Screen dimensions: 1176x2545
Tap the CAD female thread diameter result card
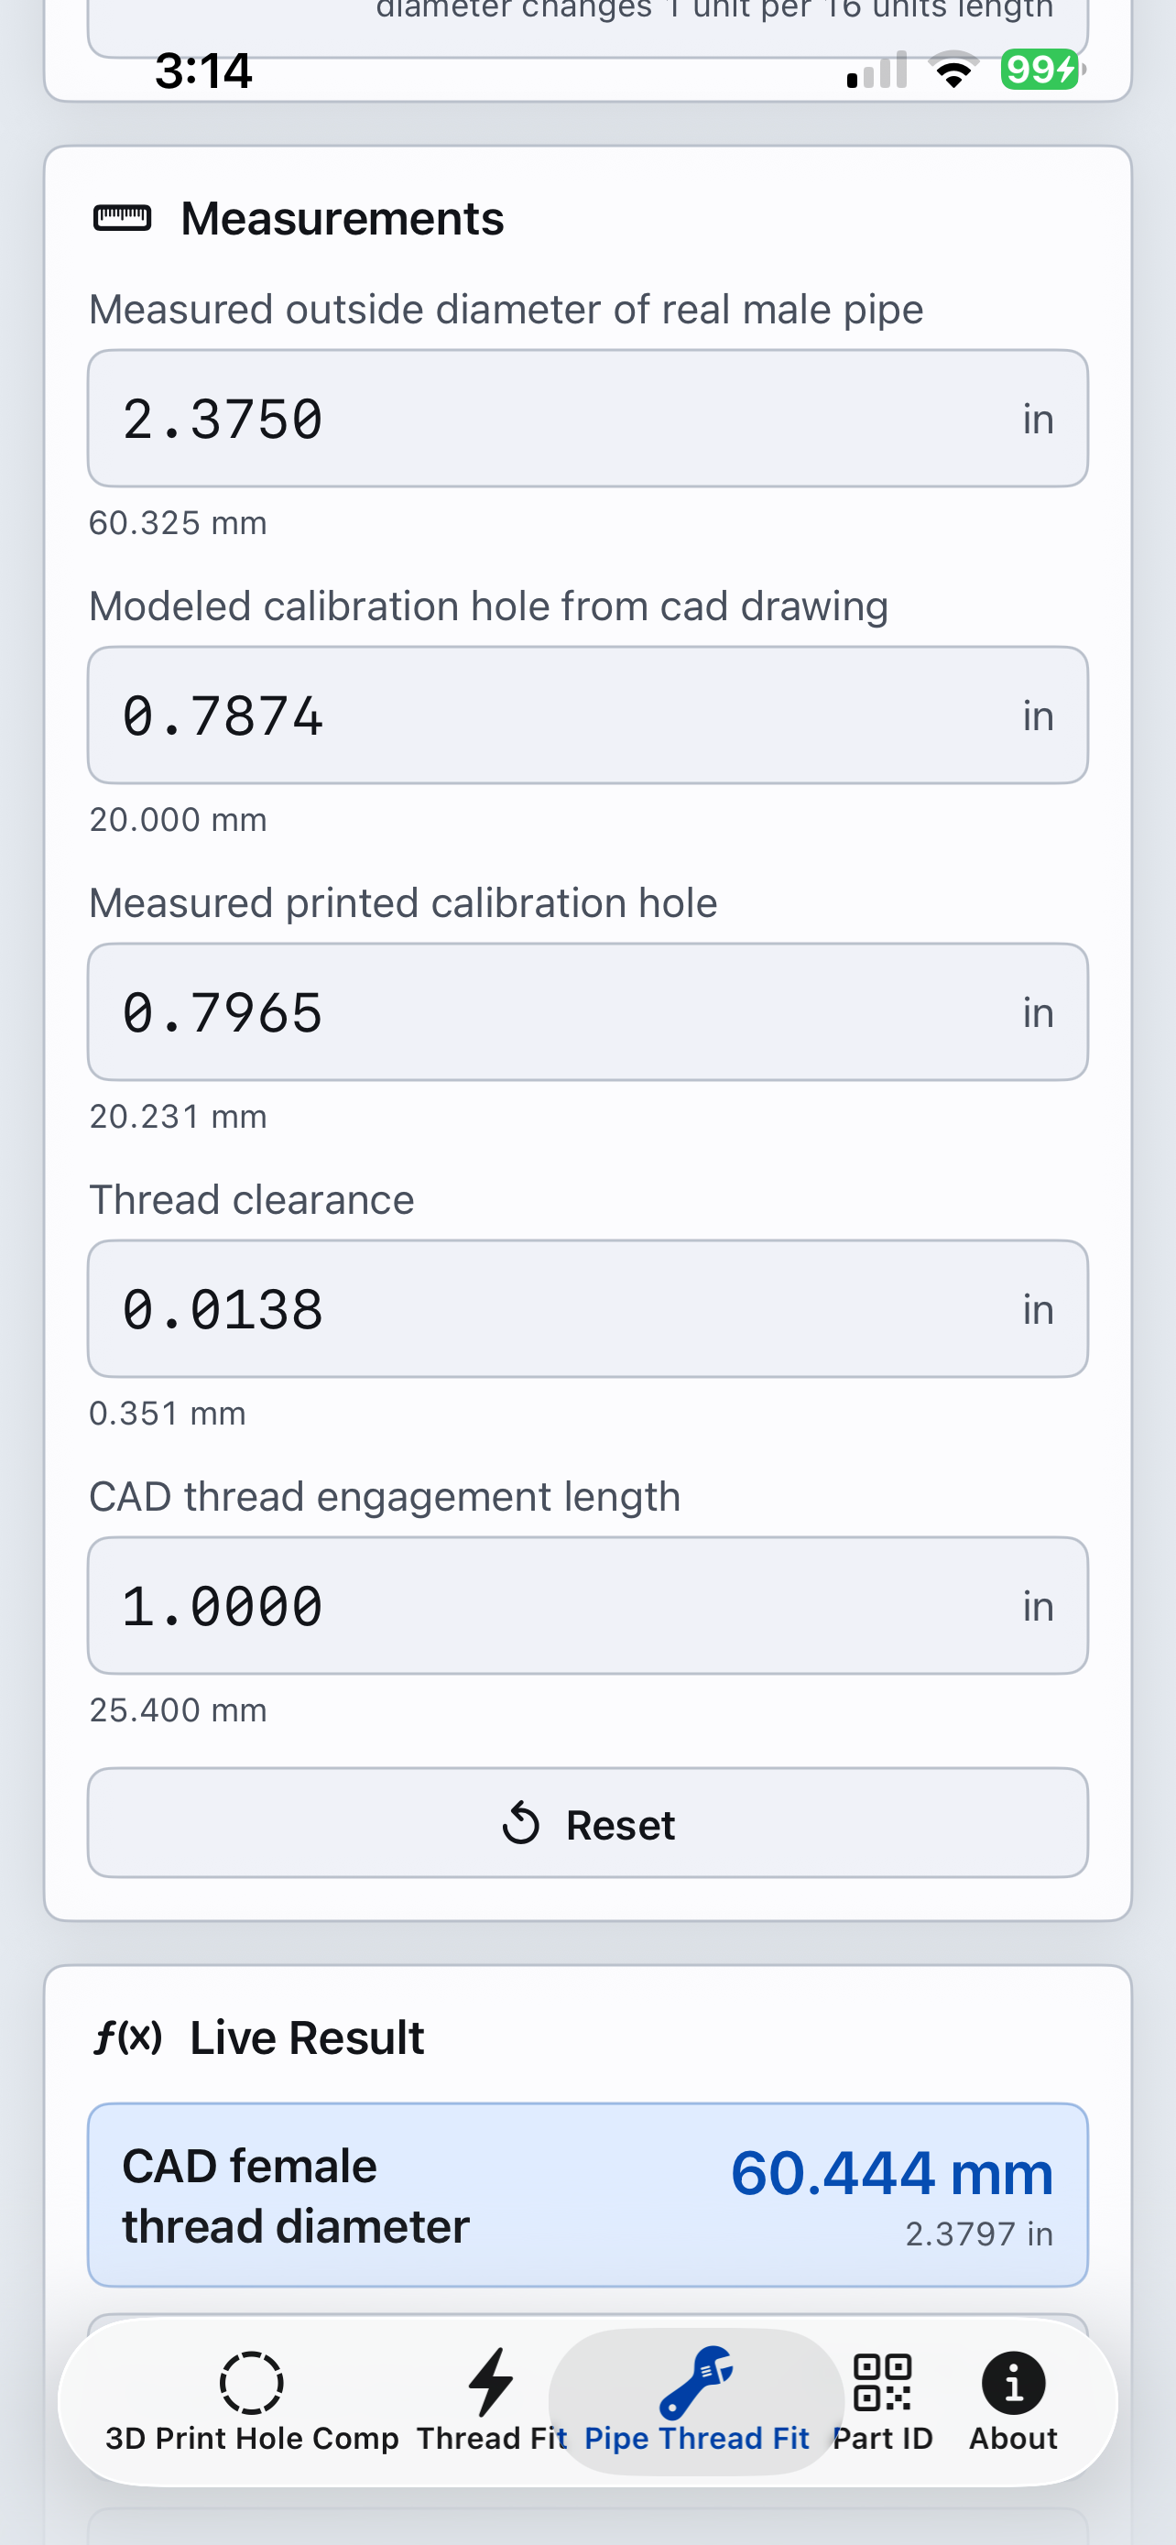(587, 2195)
